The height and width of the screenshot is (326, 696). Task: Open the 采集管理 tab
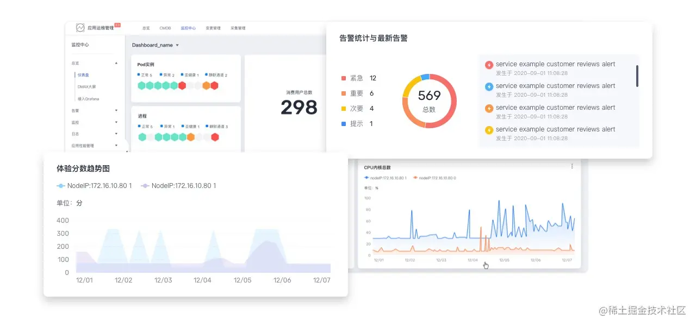tap(238, 28)
